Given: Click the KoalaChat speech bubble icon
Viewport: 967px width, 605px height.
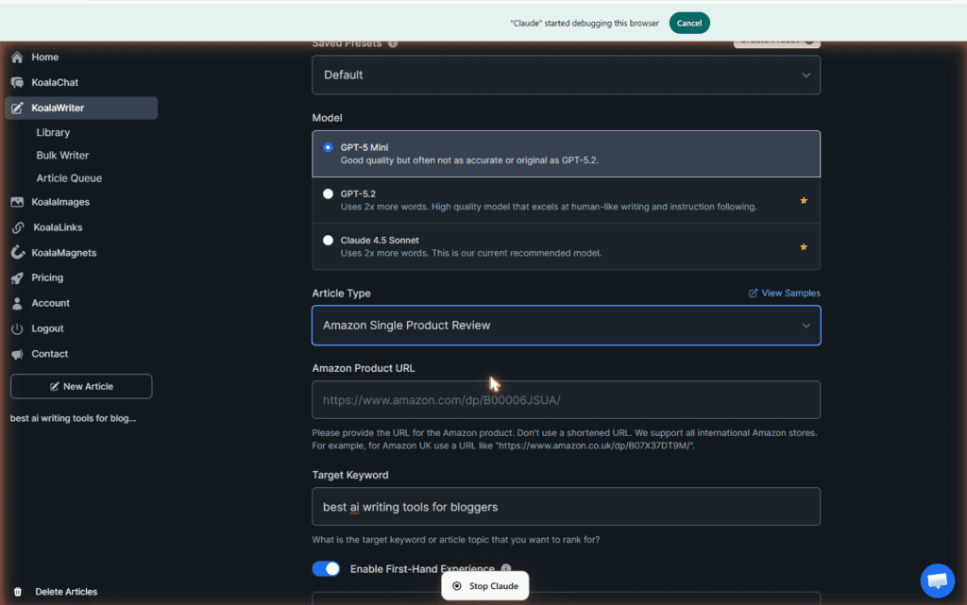Looking at the screenshot, I should (17, 82).
